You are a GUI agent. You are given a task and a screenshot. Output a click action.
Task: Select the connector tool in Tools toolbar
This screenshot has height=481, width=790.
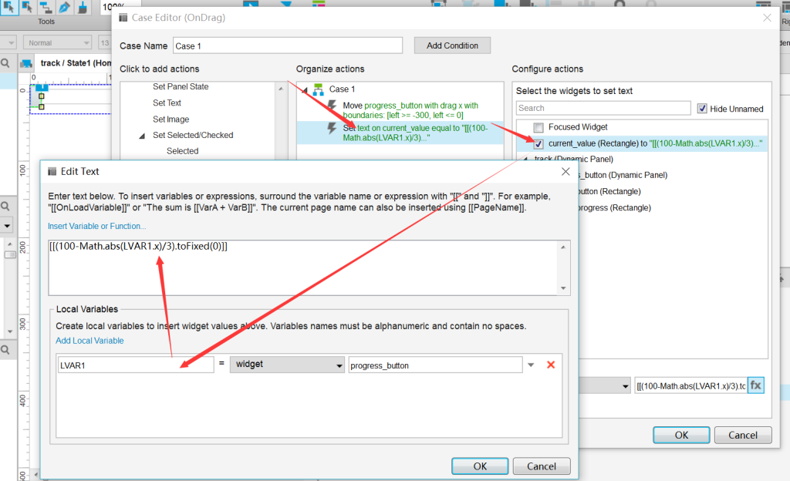pos(46,7)
